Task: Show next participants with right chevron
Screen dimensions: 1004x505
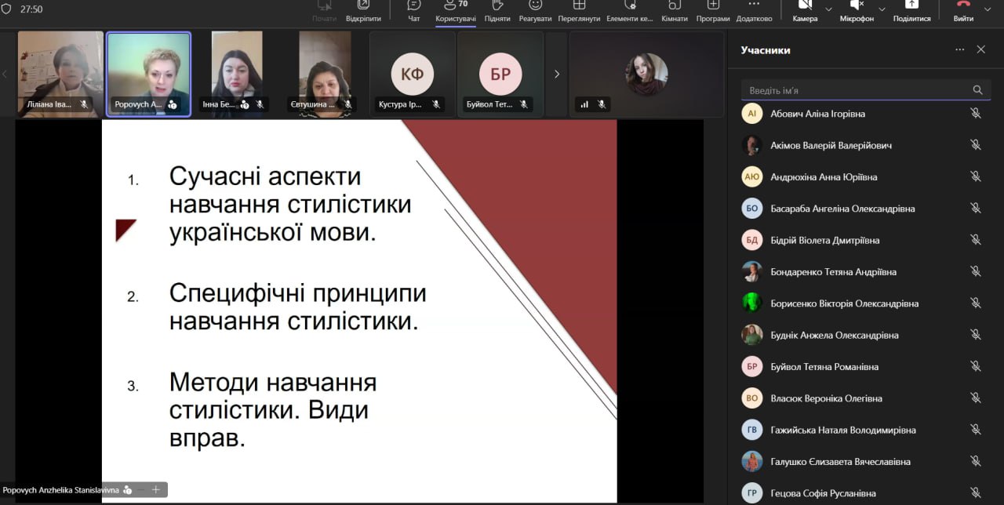Action: click(557, 74)
